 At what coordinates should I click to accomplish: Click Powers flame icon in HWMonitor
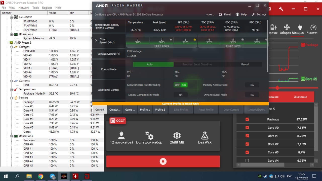(x=16, y=98)
